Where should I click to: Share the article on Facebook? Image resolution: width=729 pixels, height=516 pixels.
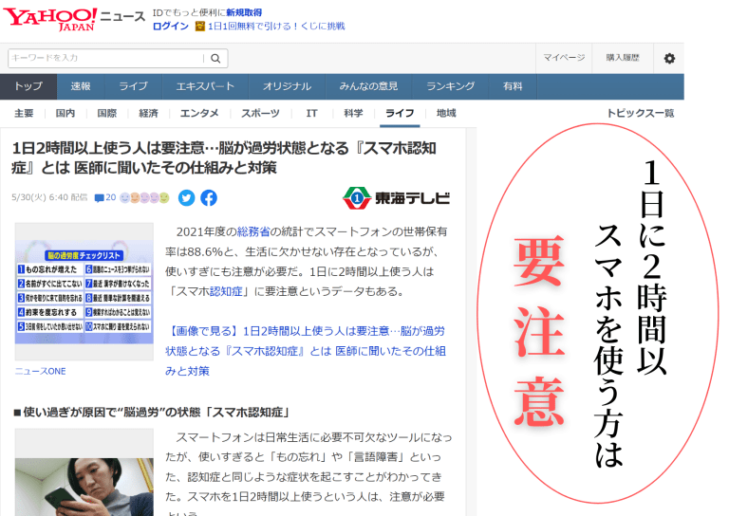pos(209,198)
